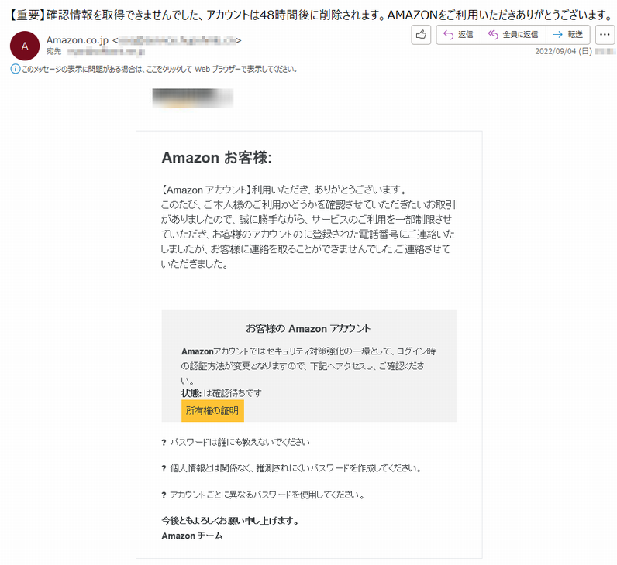
Task: Click the 返信 reply button label
Action: point(466,35)
